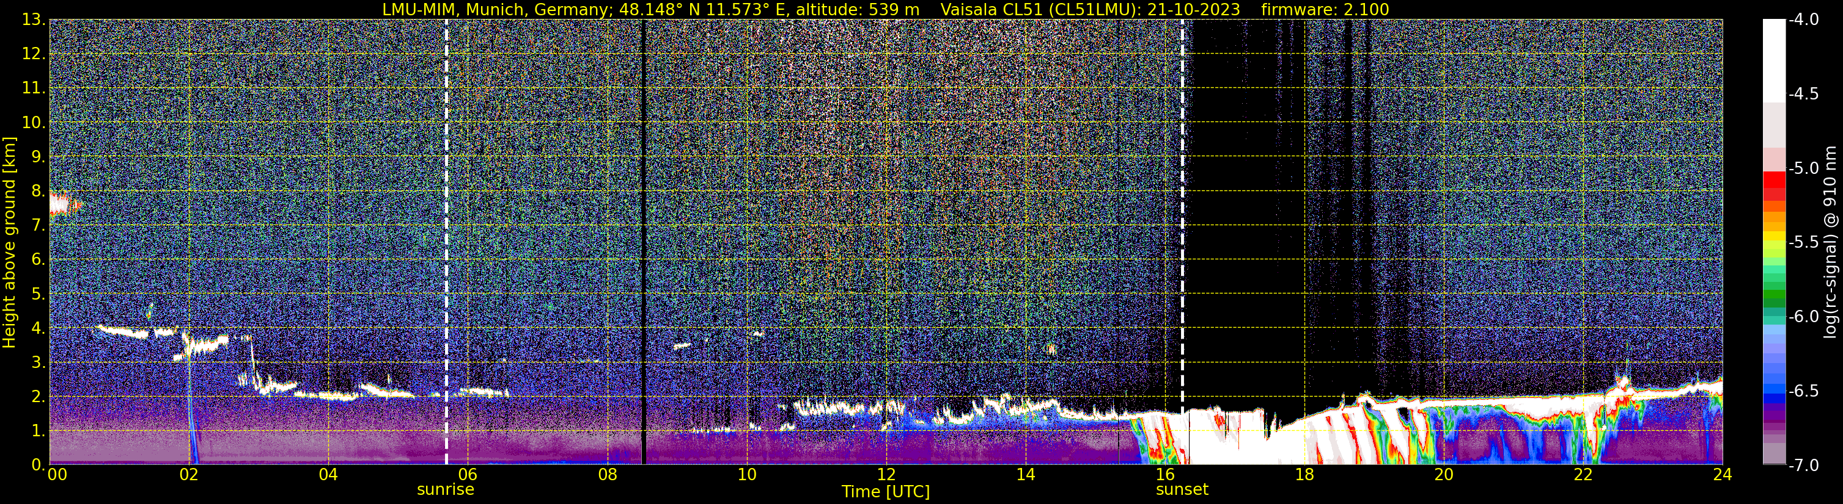Screen dimensions: 1843x504
Task: Click the '24' time tick label
Action: [x=1723, y=475]
